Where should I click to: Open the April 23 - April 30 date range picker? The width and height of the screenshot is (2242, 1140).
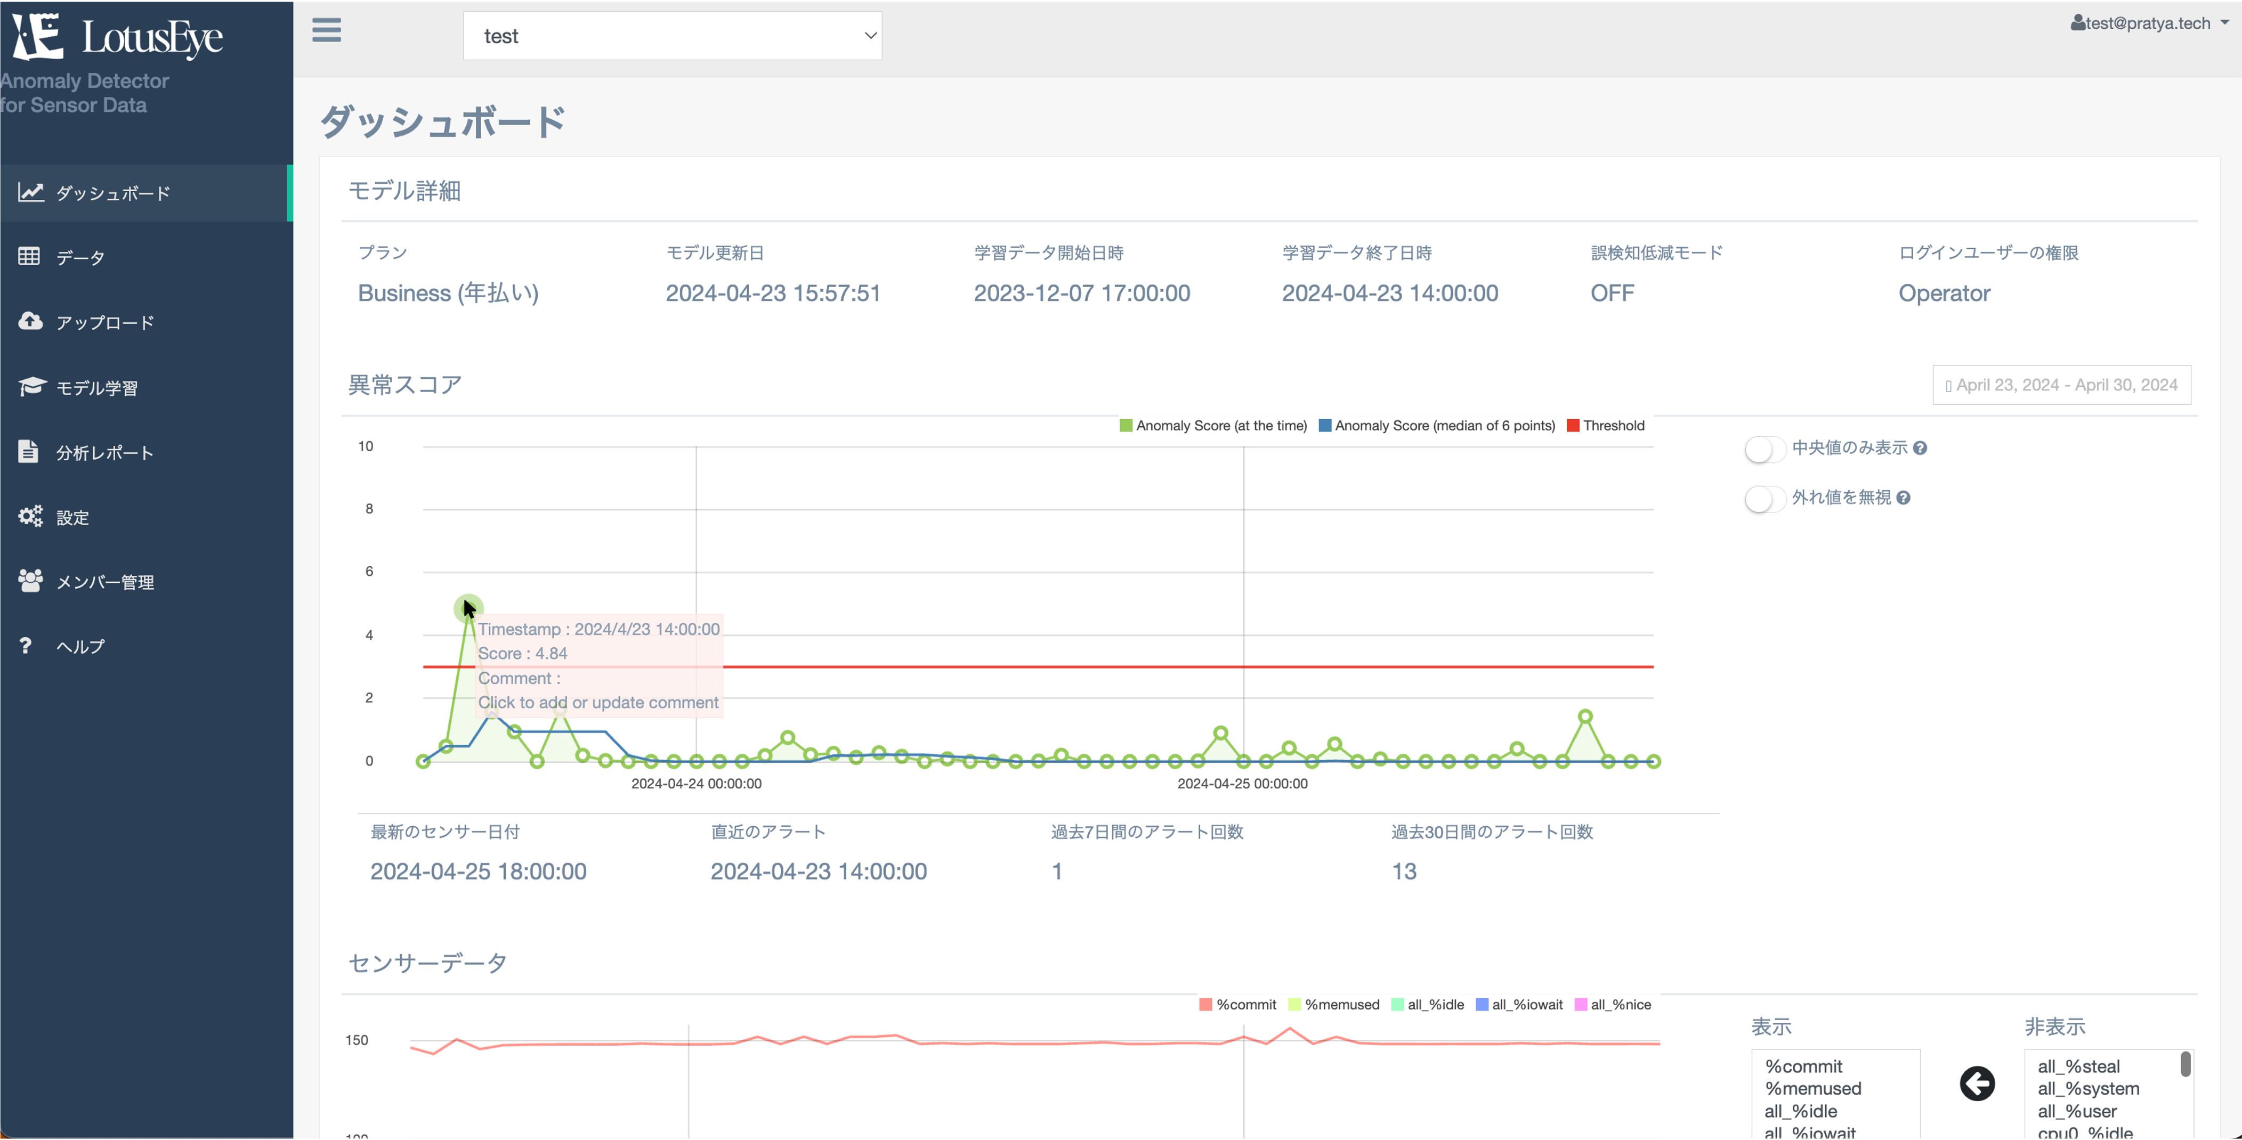pos(2061,385)
